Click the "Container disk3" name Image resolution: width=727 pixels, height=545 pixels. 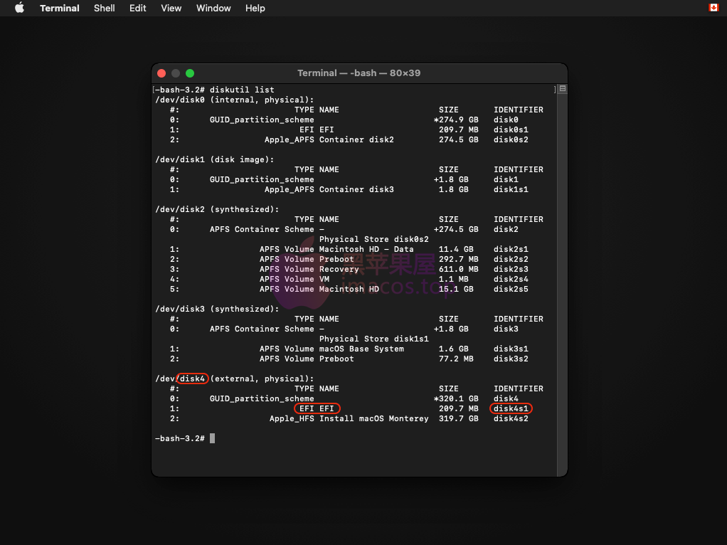pyautogui.click(x=356, y=189)
